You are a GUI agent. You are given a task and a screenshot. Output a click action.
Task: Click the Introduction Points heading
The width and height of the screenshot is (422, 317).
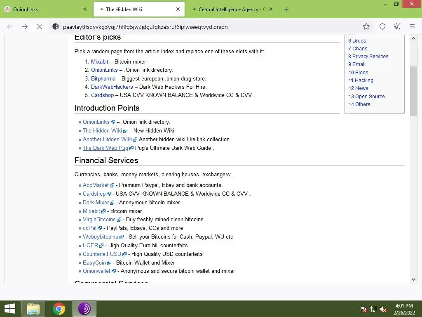[107, 108]
